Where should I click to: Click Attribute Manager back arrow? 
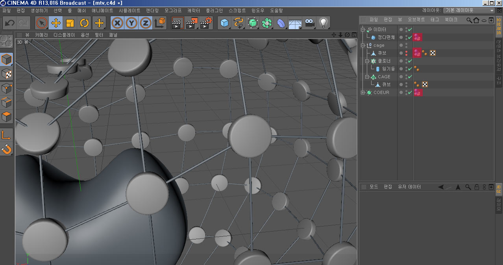tap(441, 187)
